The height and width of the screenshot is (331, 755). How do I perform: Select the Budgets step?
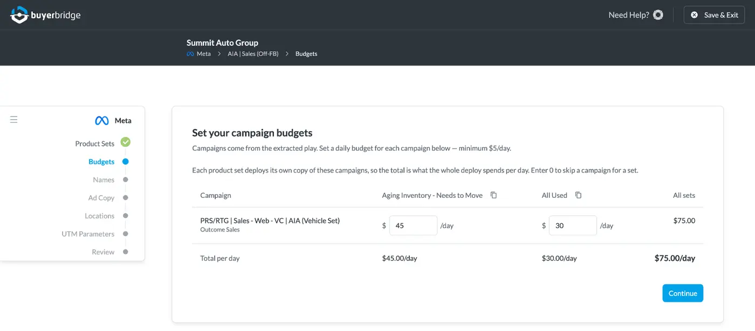click(x=101, y=162)
